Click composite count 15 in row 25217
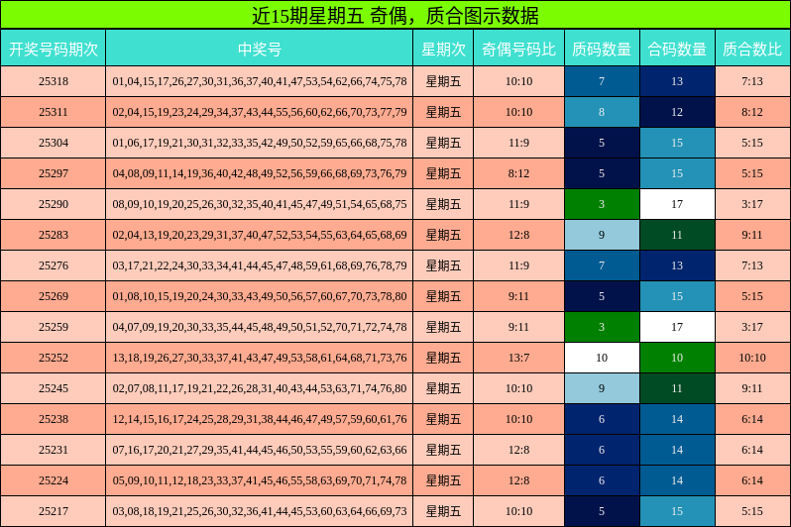Viewport: 791px width, 527px height. [x=677, y=512]
